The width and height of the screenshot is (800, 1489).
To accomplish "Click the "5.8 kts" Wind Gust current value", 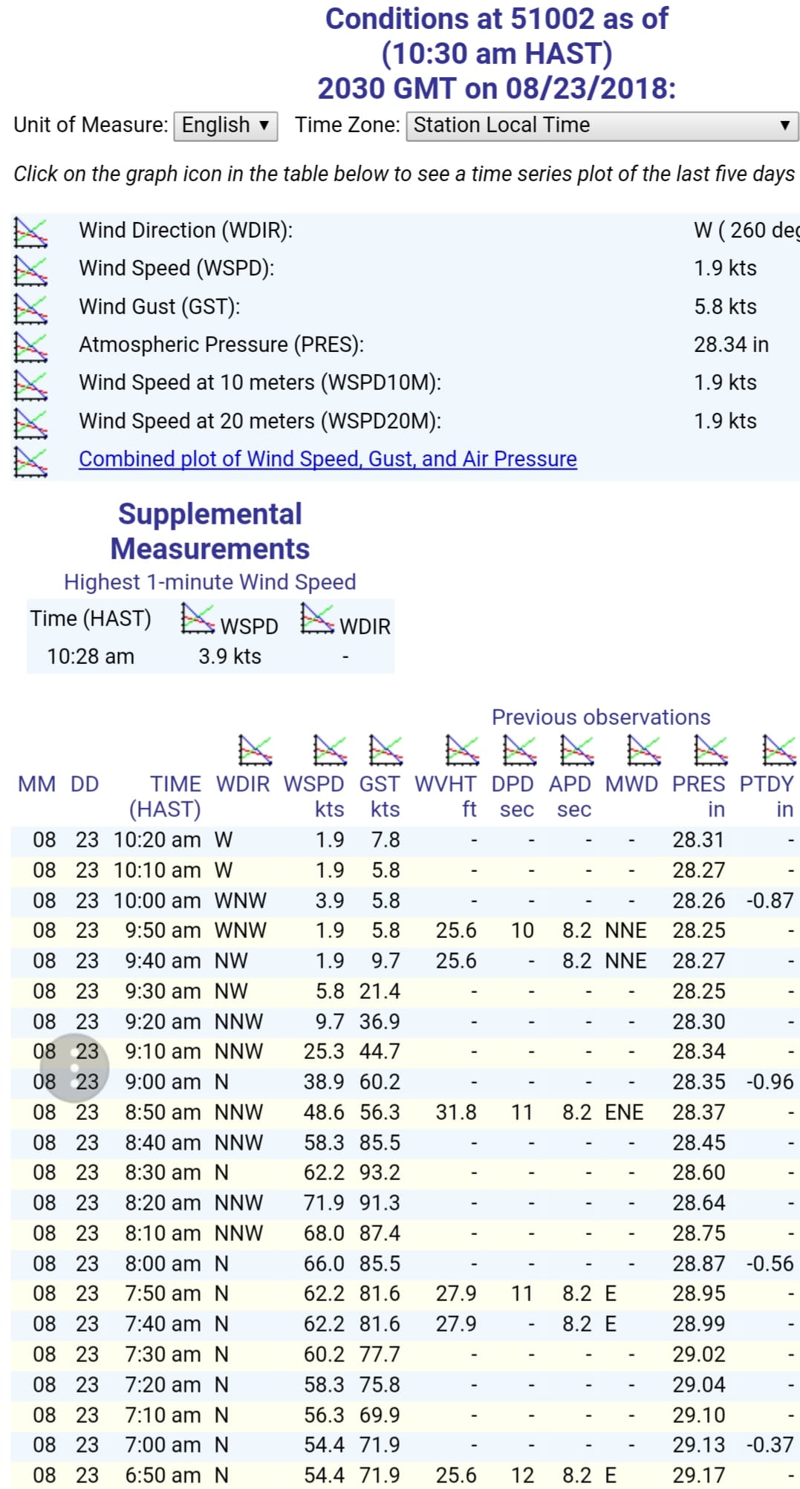I will tap(726, 307).
